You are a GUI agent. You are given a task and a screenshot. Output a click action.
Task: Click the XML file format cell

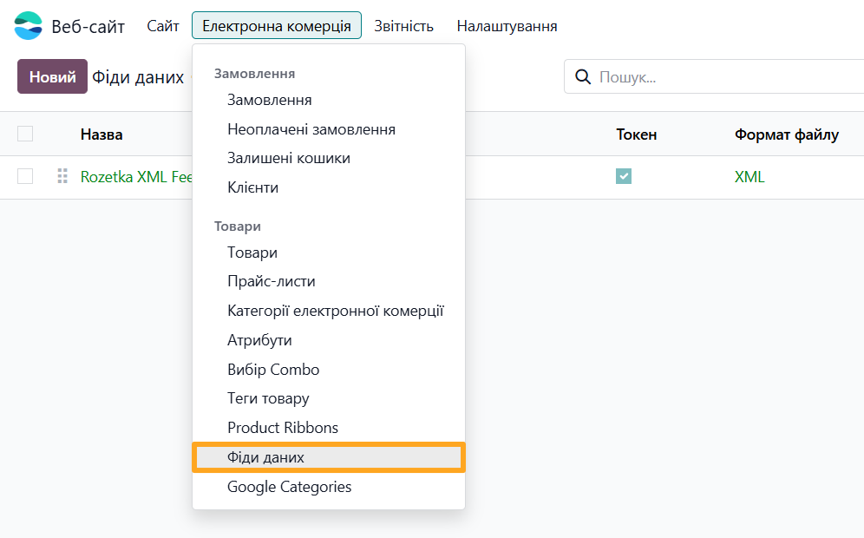(749, 176)
